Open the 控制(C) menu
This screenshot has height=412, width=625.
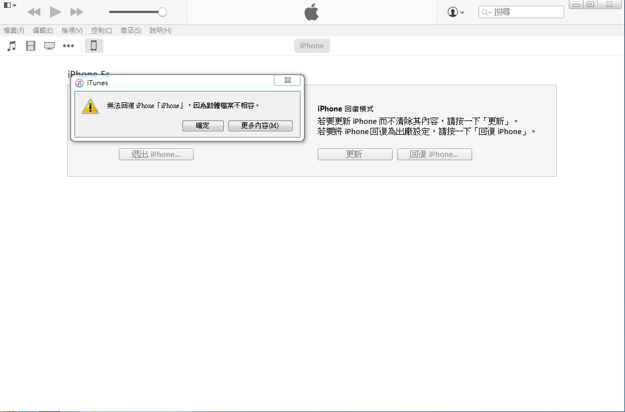(x=102, y=30)
